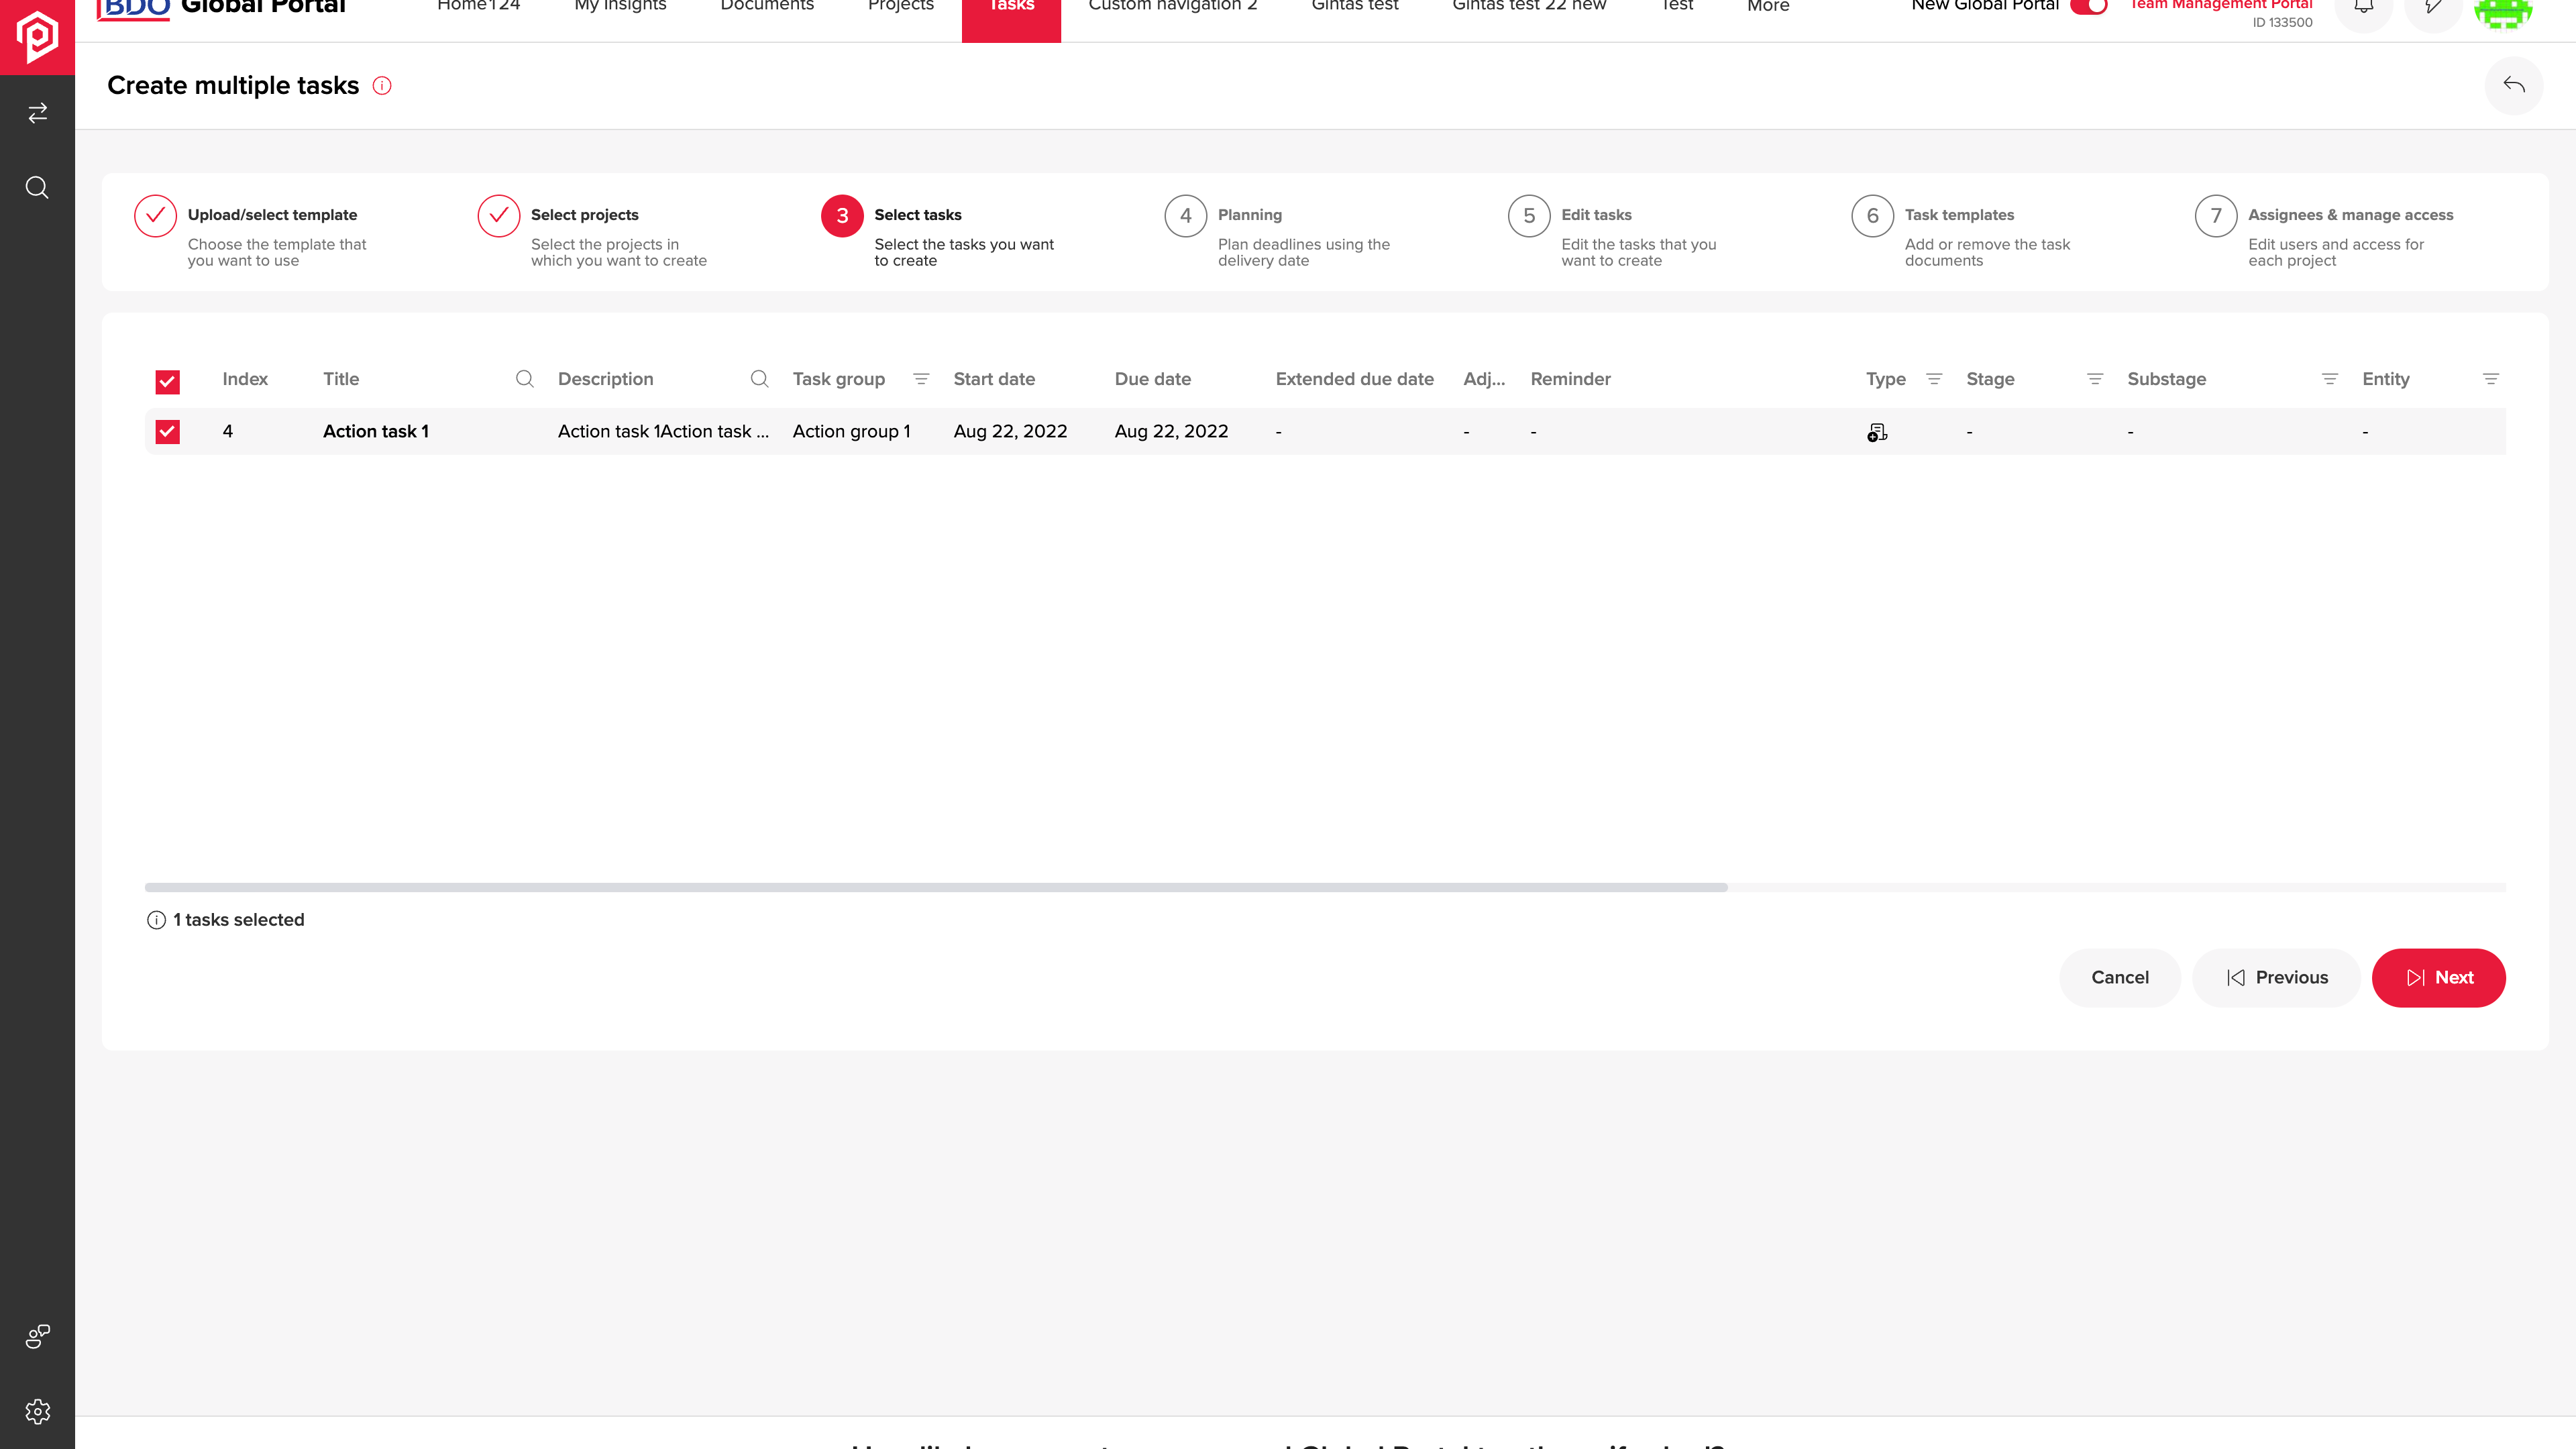2576x1449 pixels.
Task: Click the Next button
Action: (2438, 978)
